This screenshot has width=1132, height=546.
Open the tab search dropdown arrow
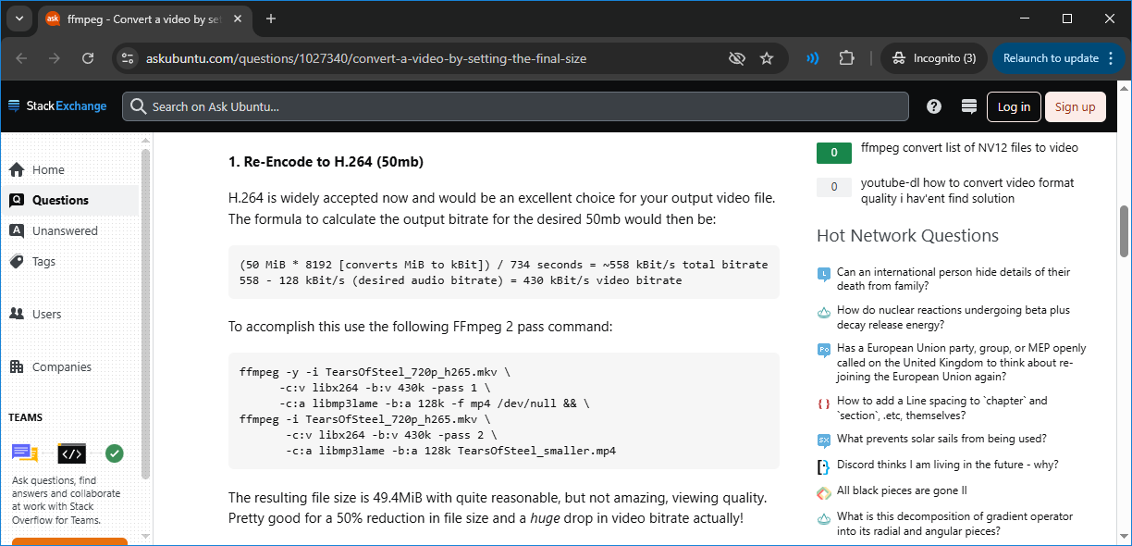(19, 19)
